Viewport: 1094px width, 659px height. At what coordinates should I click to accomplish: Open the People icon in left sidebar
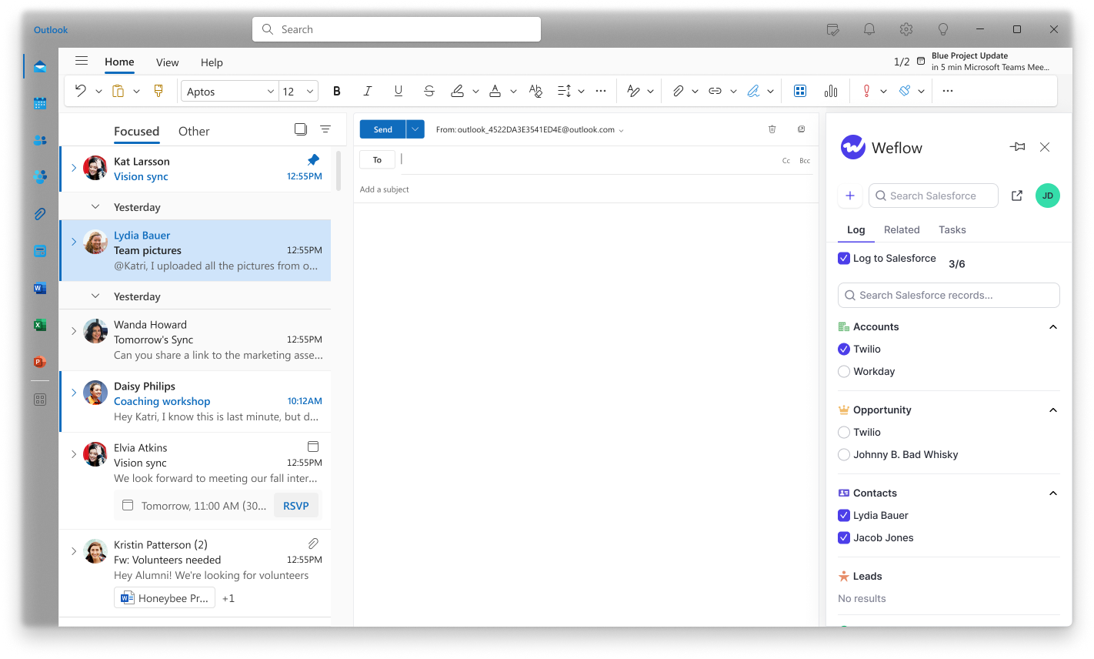pyautogui.click(x=40, y=140)
